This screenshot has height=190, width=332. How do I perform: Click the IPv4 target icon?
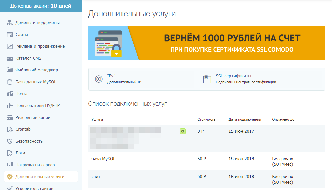[98, 79]
